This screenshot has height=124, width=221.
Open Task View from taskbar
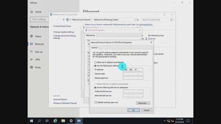pos(47,121)
